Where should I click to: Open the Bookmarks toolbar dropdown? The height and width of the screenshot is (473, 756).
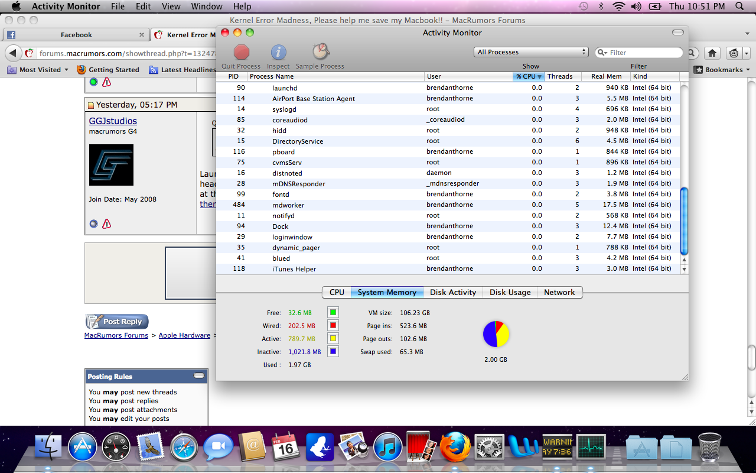click(723, 70)
